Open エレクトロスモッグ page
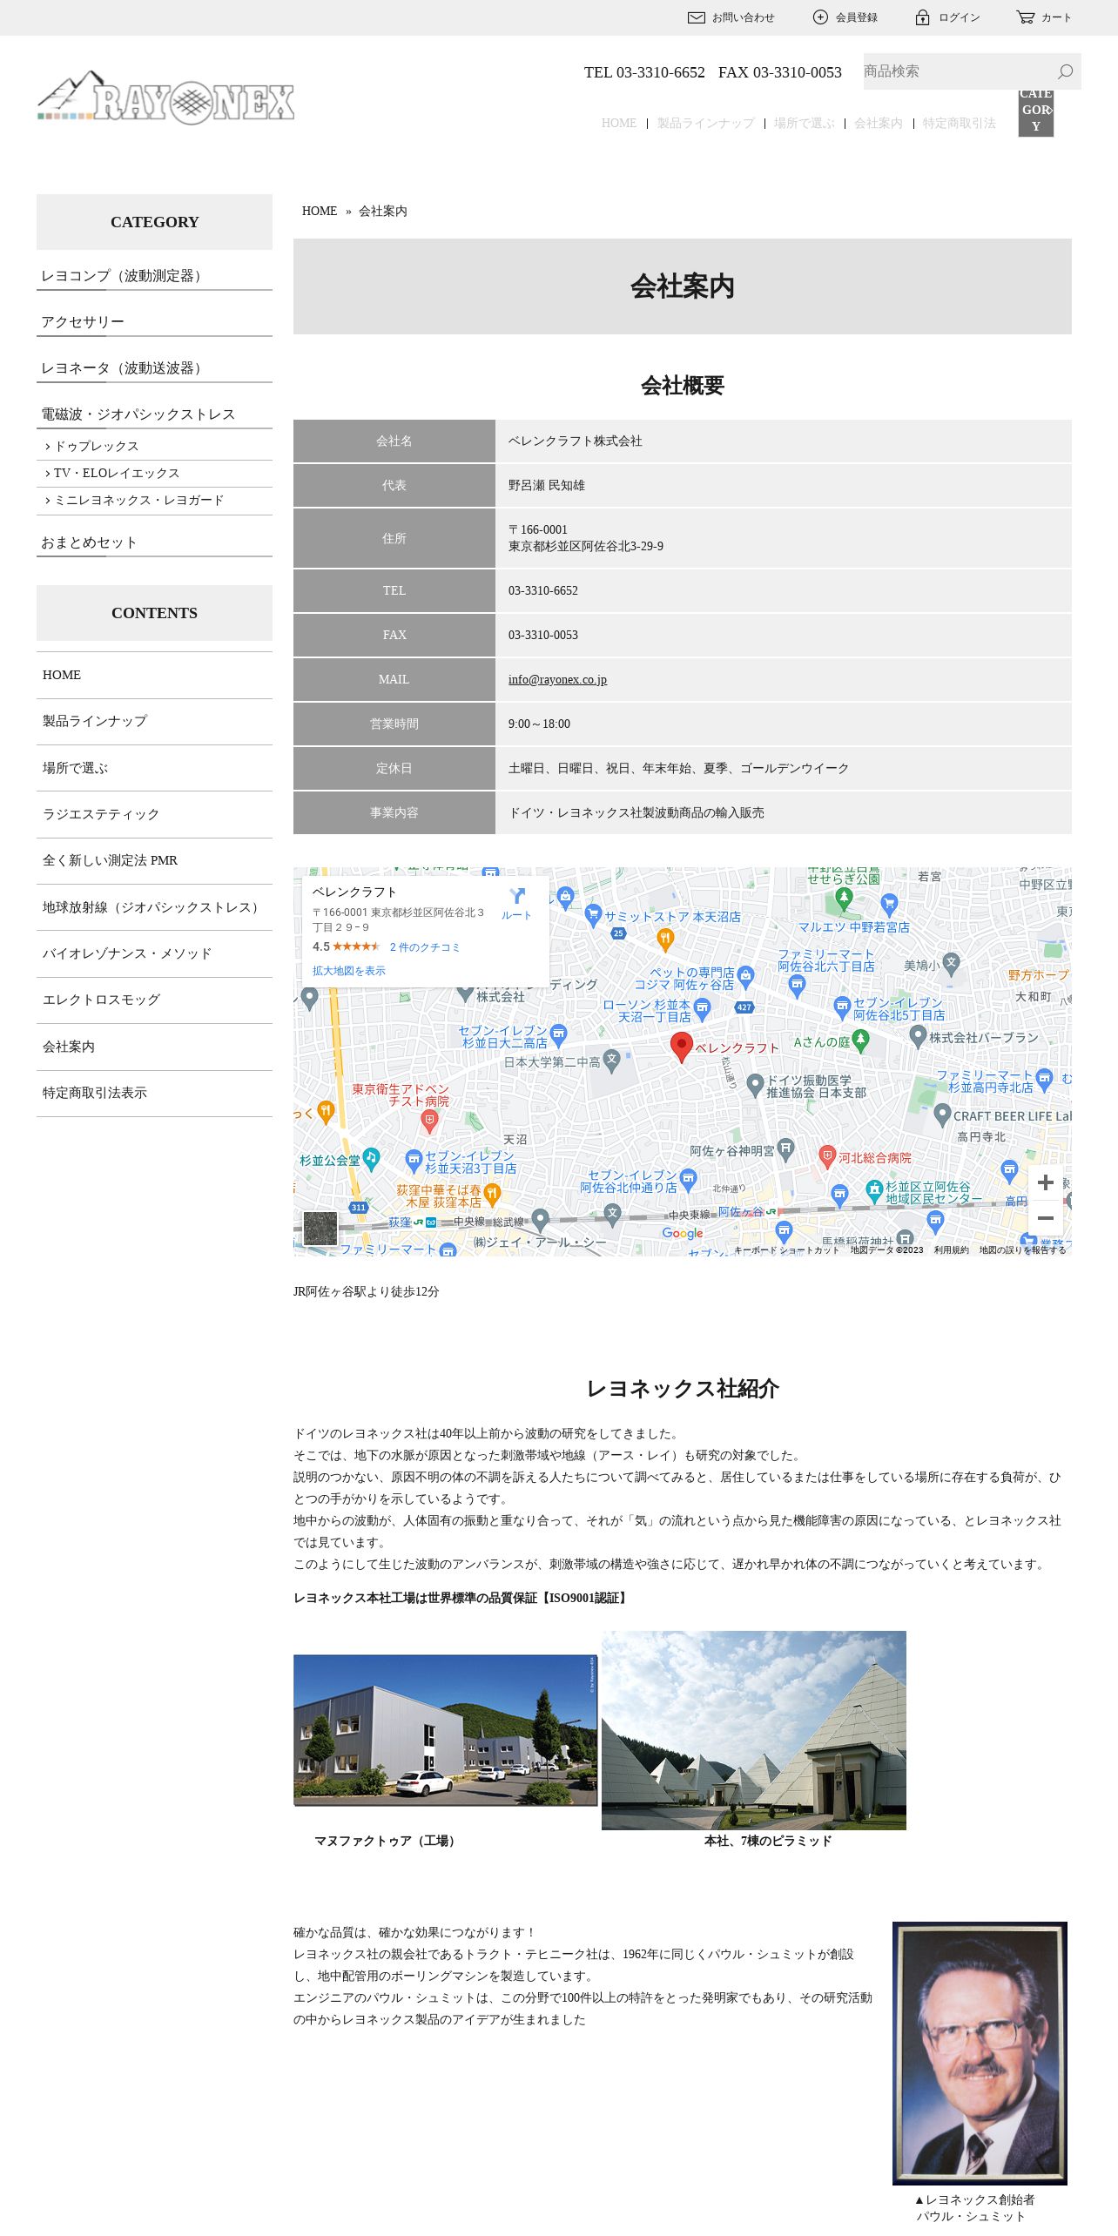 tap(154, 1000)
